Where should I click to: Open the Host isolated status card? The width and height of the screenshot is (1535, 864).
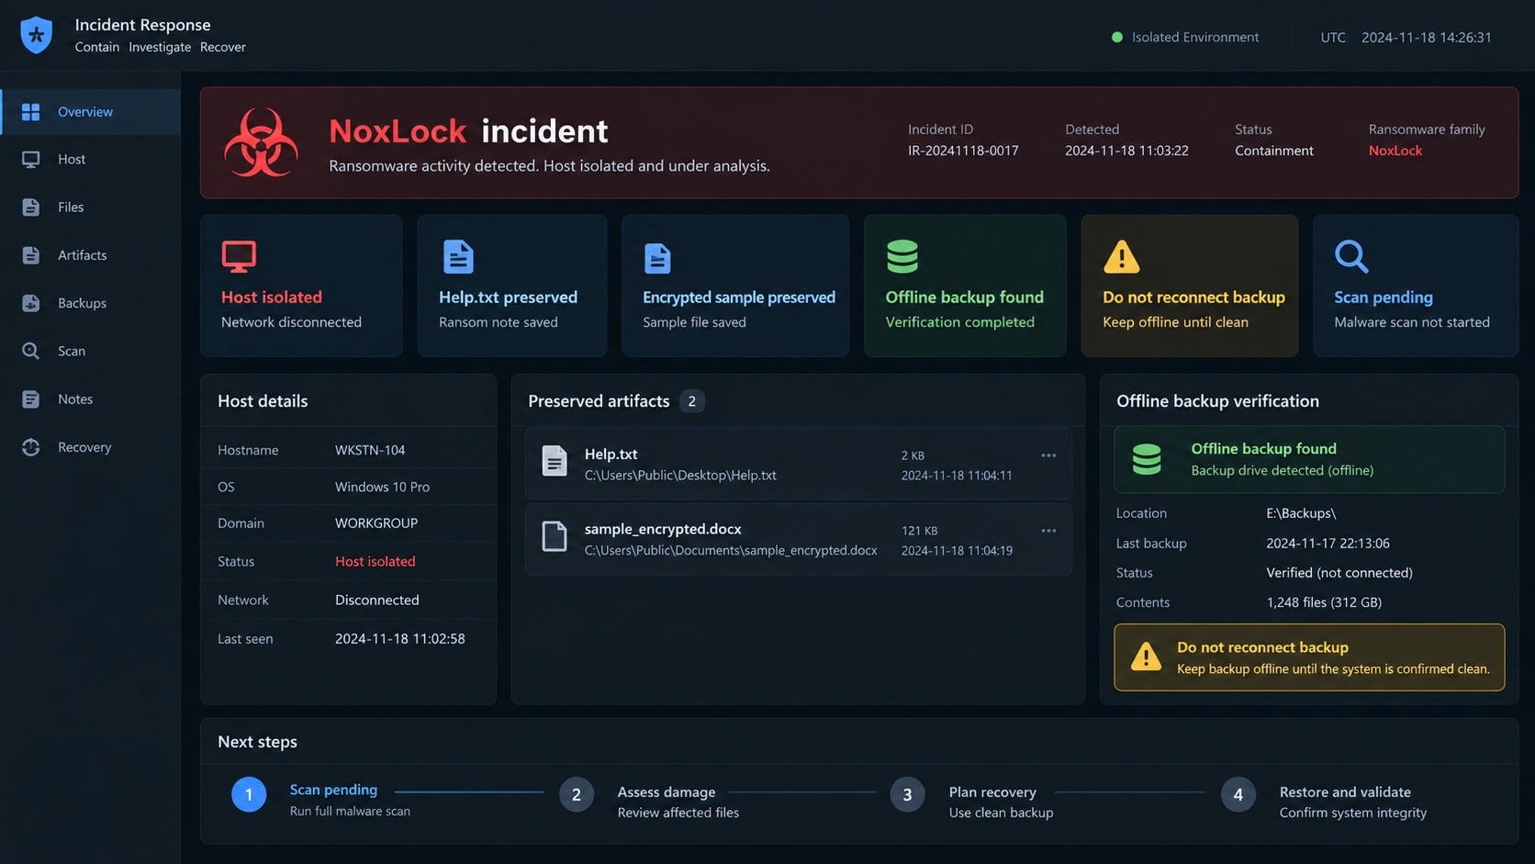point(301,286)
